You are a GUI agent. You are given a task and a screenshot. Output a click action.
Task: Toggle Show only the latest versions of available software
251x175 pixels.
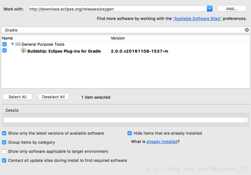point(4,133)
